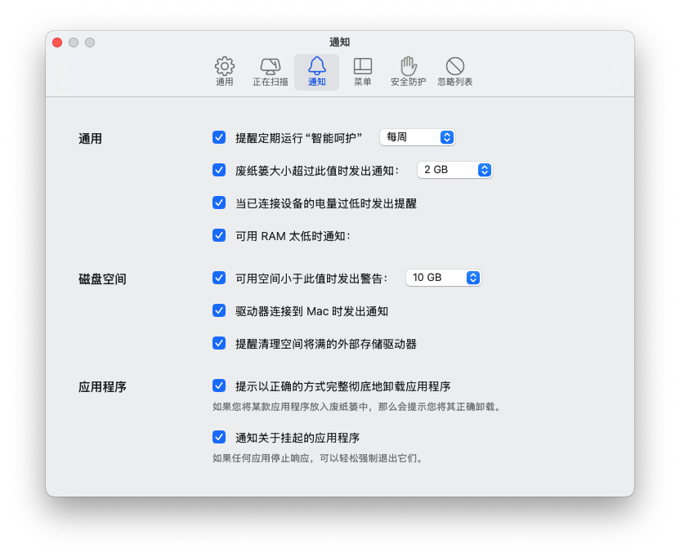Image resolution: width=680 pixels, height=557 pixels.
Task: Open the 10 GB free space dropdown
Action: click(x=443, y=278)
